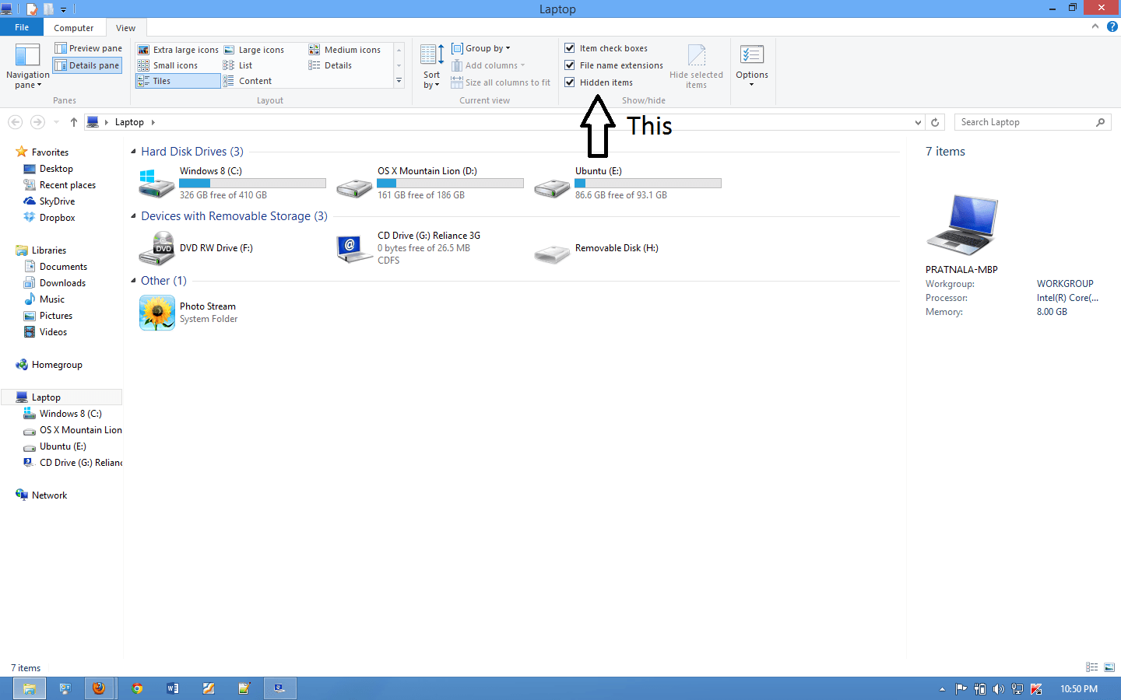Select the Photo Stream sunflower icon
The height and width of the screenshot is (700, 1121).
[x=156, y=313]
